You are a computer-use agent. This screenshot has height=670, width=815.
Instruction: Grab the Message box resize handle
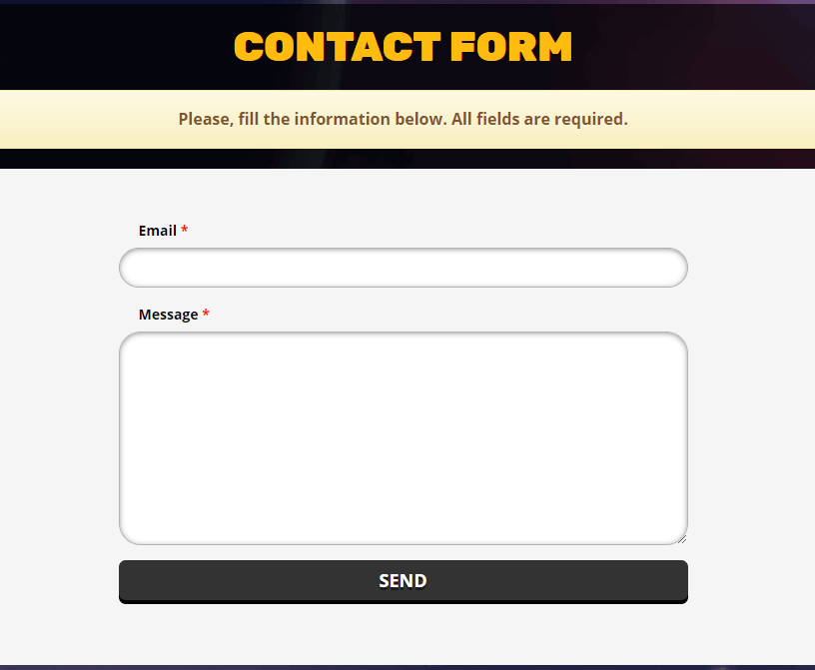(682, 539)
